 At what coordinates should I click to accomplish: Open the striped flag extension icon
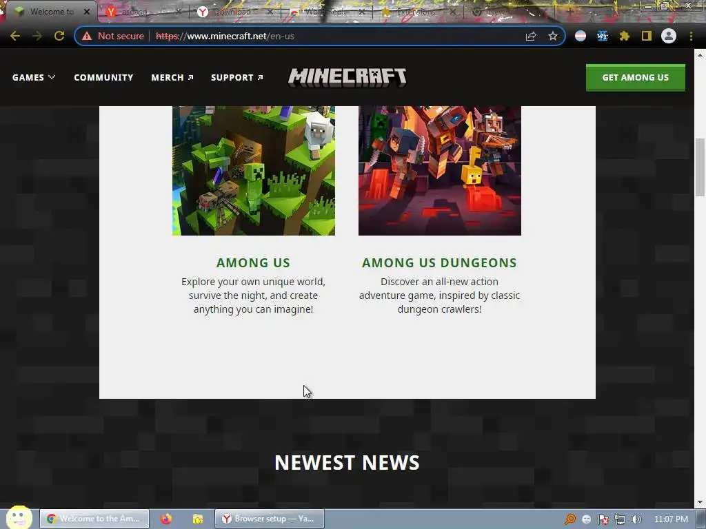coord(581,36)
